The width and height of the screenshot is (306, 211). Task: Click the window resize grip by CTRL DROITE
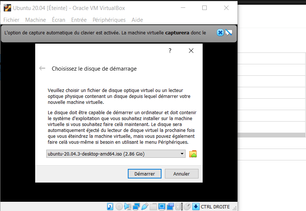pos(235,208)
